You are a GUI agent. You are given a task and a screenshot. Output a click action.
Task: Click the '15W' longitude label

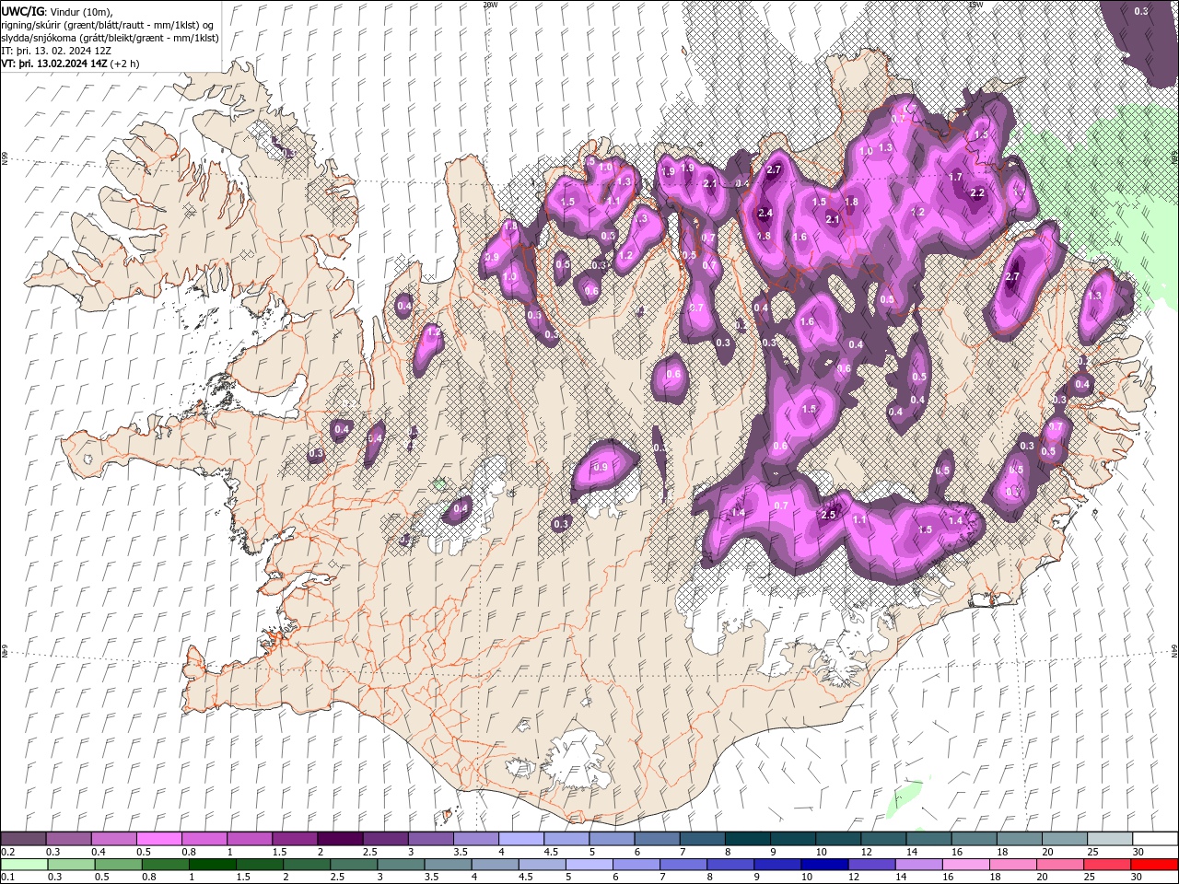pyautogui.click(x=975, y=5)
